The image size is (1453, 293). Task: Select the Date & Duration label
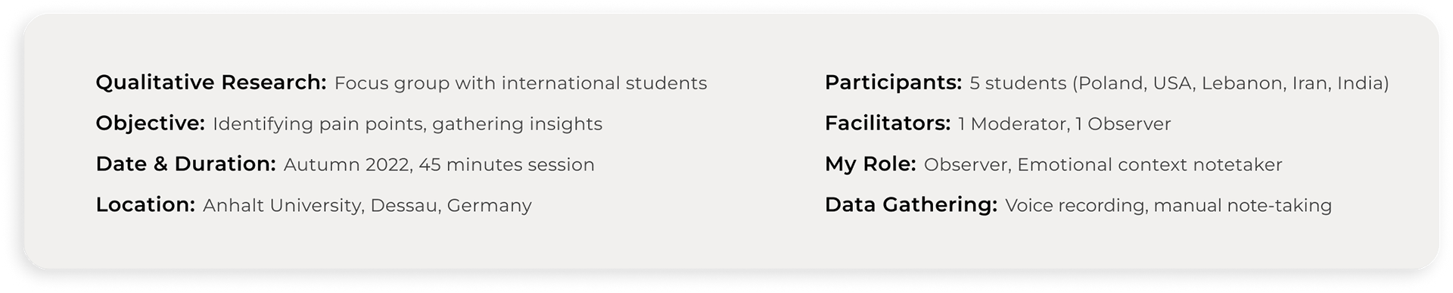pos(186,164)
